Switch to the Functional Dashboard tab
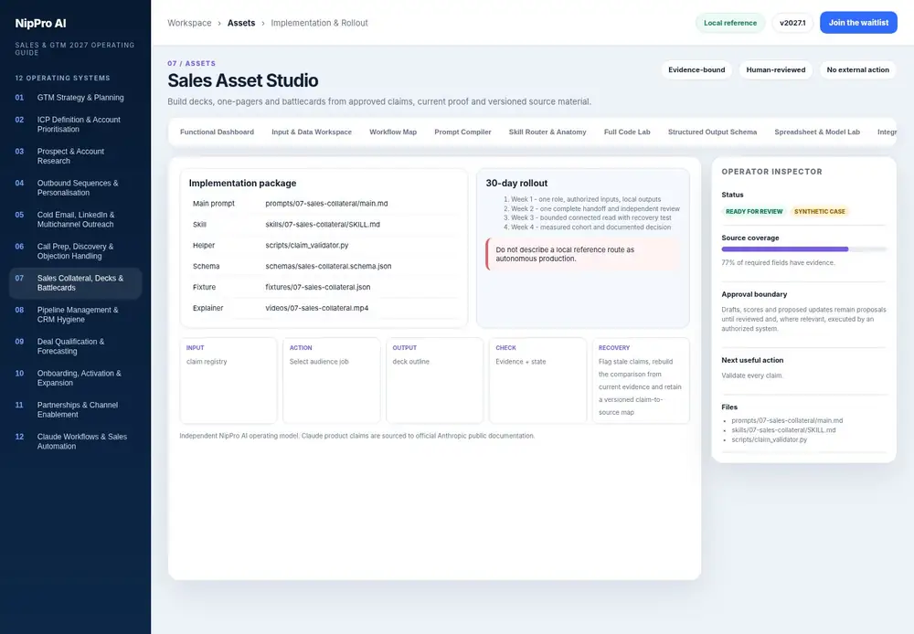The image size is (914, 634). coord(217,132)
